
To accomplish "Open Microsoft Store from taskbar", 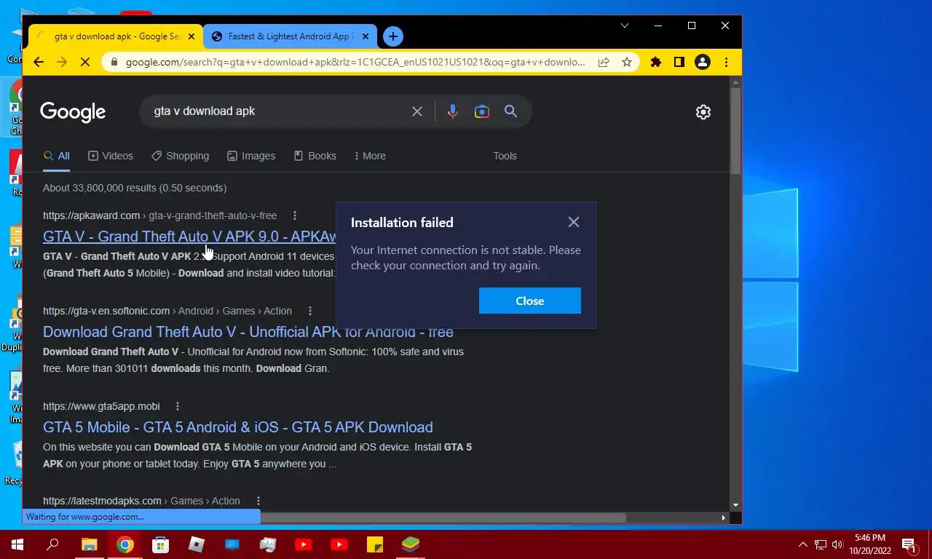I will click(160, 544).
